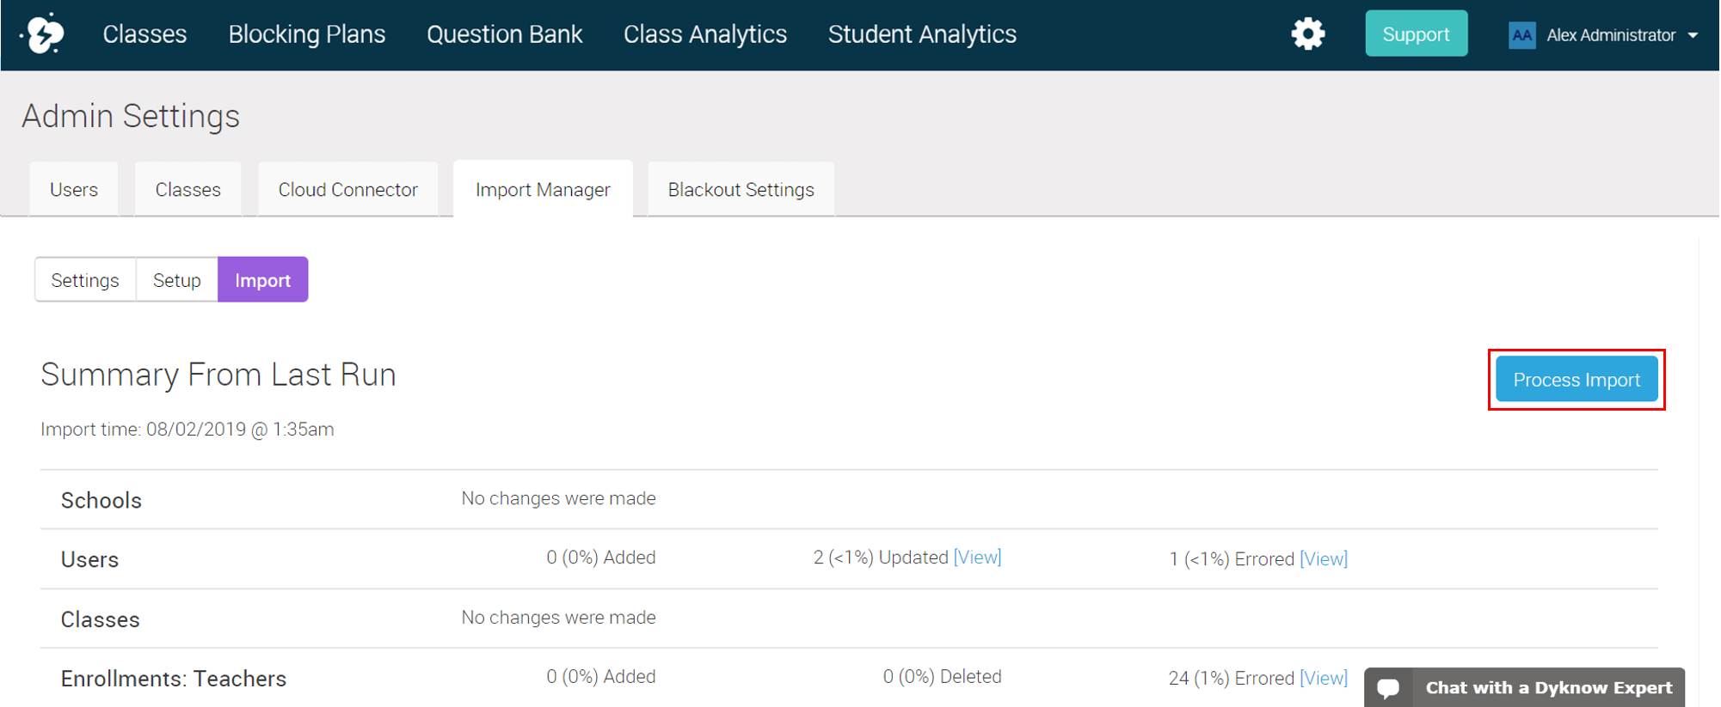Click the chat bubble icon

pyautogui.click(x=1387, y=688)
